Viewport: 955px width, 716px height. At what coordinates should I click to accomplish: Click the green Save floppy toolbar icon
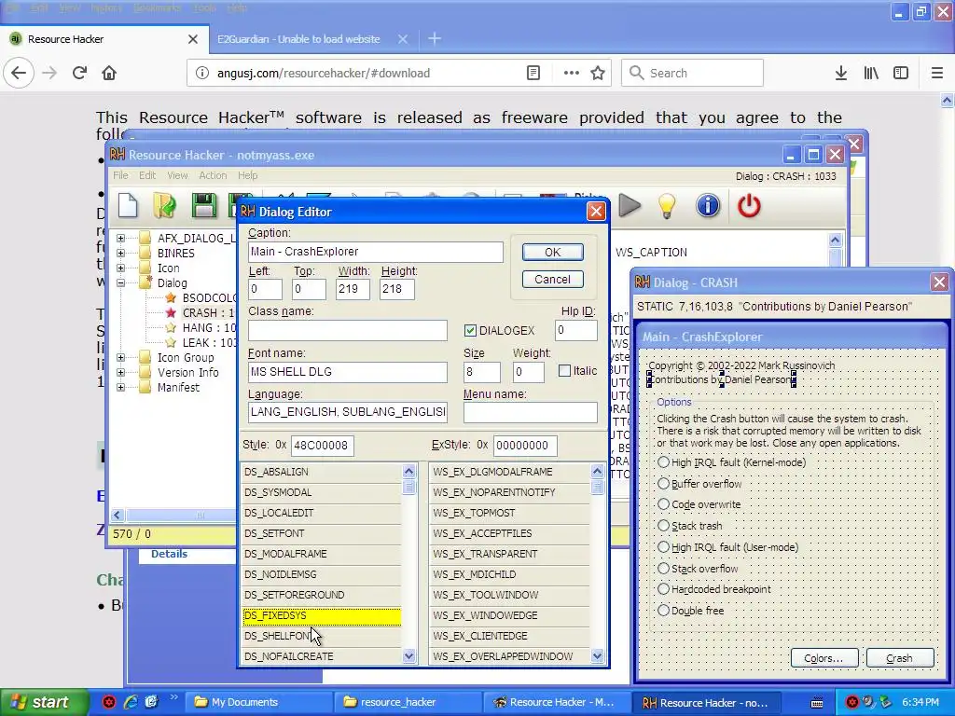pyautogui.click(x=204, y=206)
